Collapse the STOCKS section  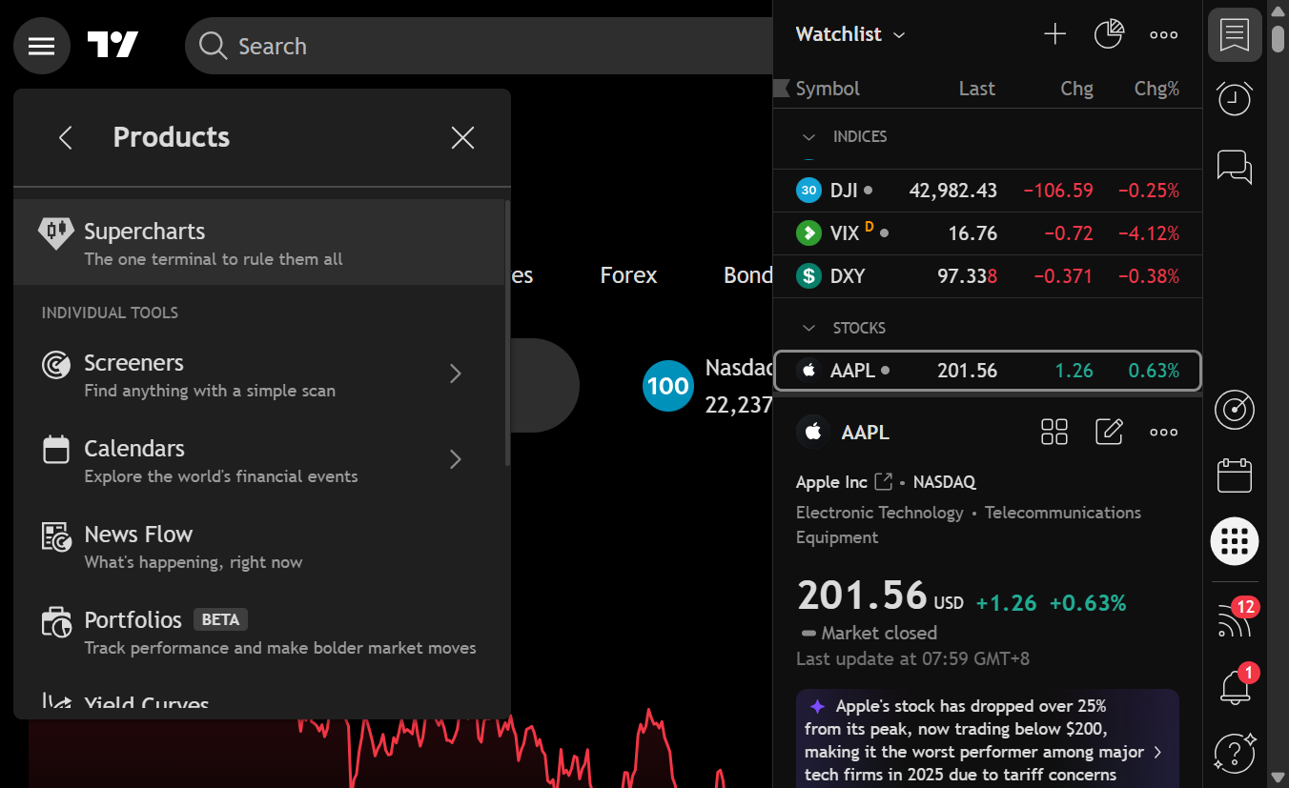point(809,328)
